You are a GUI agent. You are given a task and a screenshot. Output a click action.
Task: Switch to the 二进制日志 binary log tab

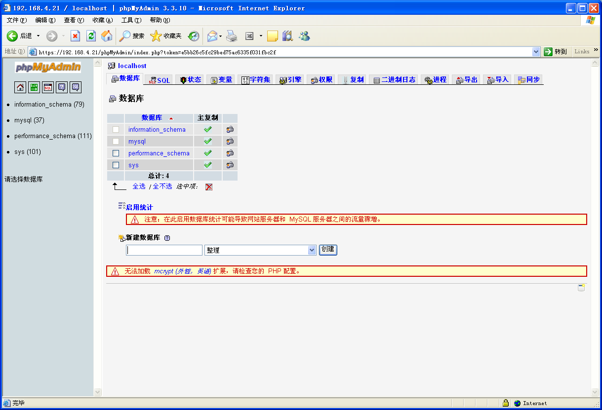point(394,80)
